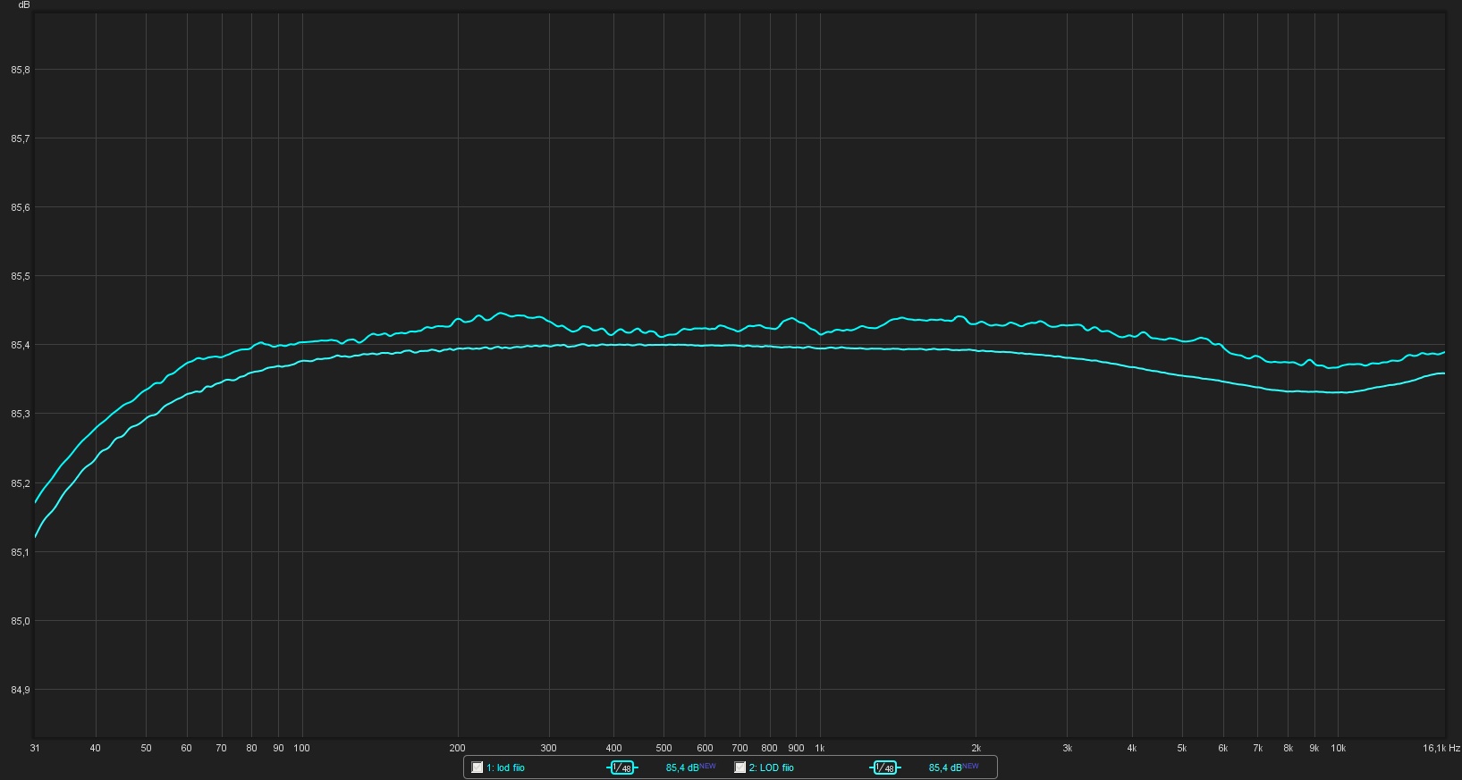Click the NEW tag beside trace 1 value

pyautogui.click(x=707, y=766)
